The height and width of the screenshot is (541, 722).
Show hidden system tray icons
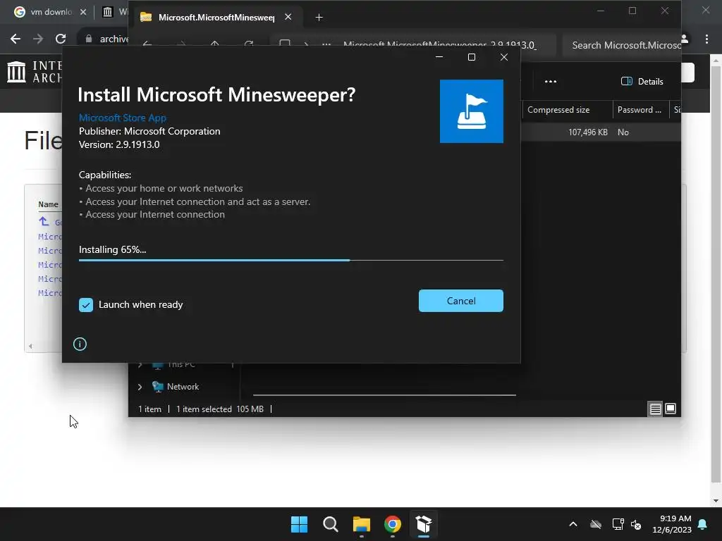click(x=573, y=524)
